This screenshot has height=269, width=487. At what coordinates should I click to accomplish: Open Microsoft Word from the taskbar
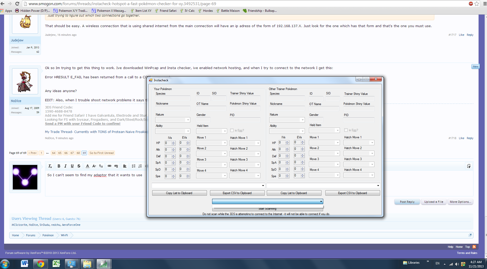[x=25, y=264]
